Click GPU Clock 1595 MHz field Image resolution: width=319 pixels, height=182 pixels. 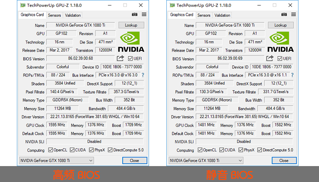pos(57,125)
